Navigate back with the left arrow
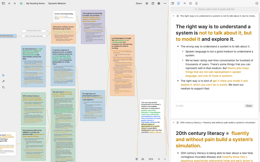This screenshot has height=162, width=260. [9, 3]
